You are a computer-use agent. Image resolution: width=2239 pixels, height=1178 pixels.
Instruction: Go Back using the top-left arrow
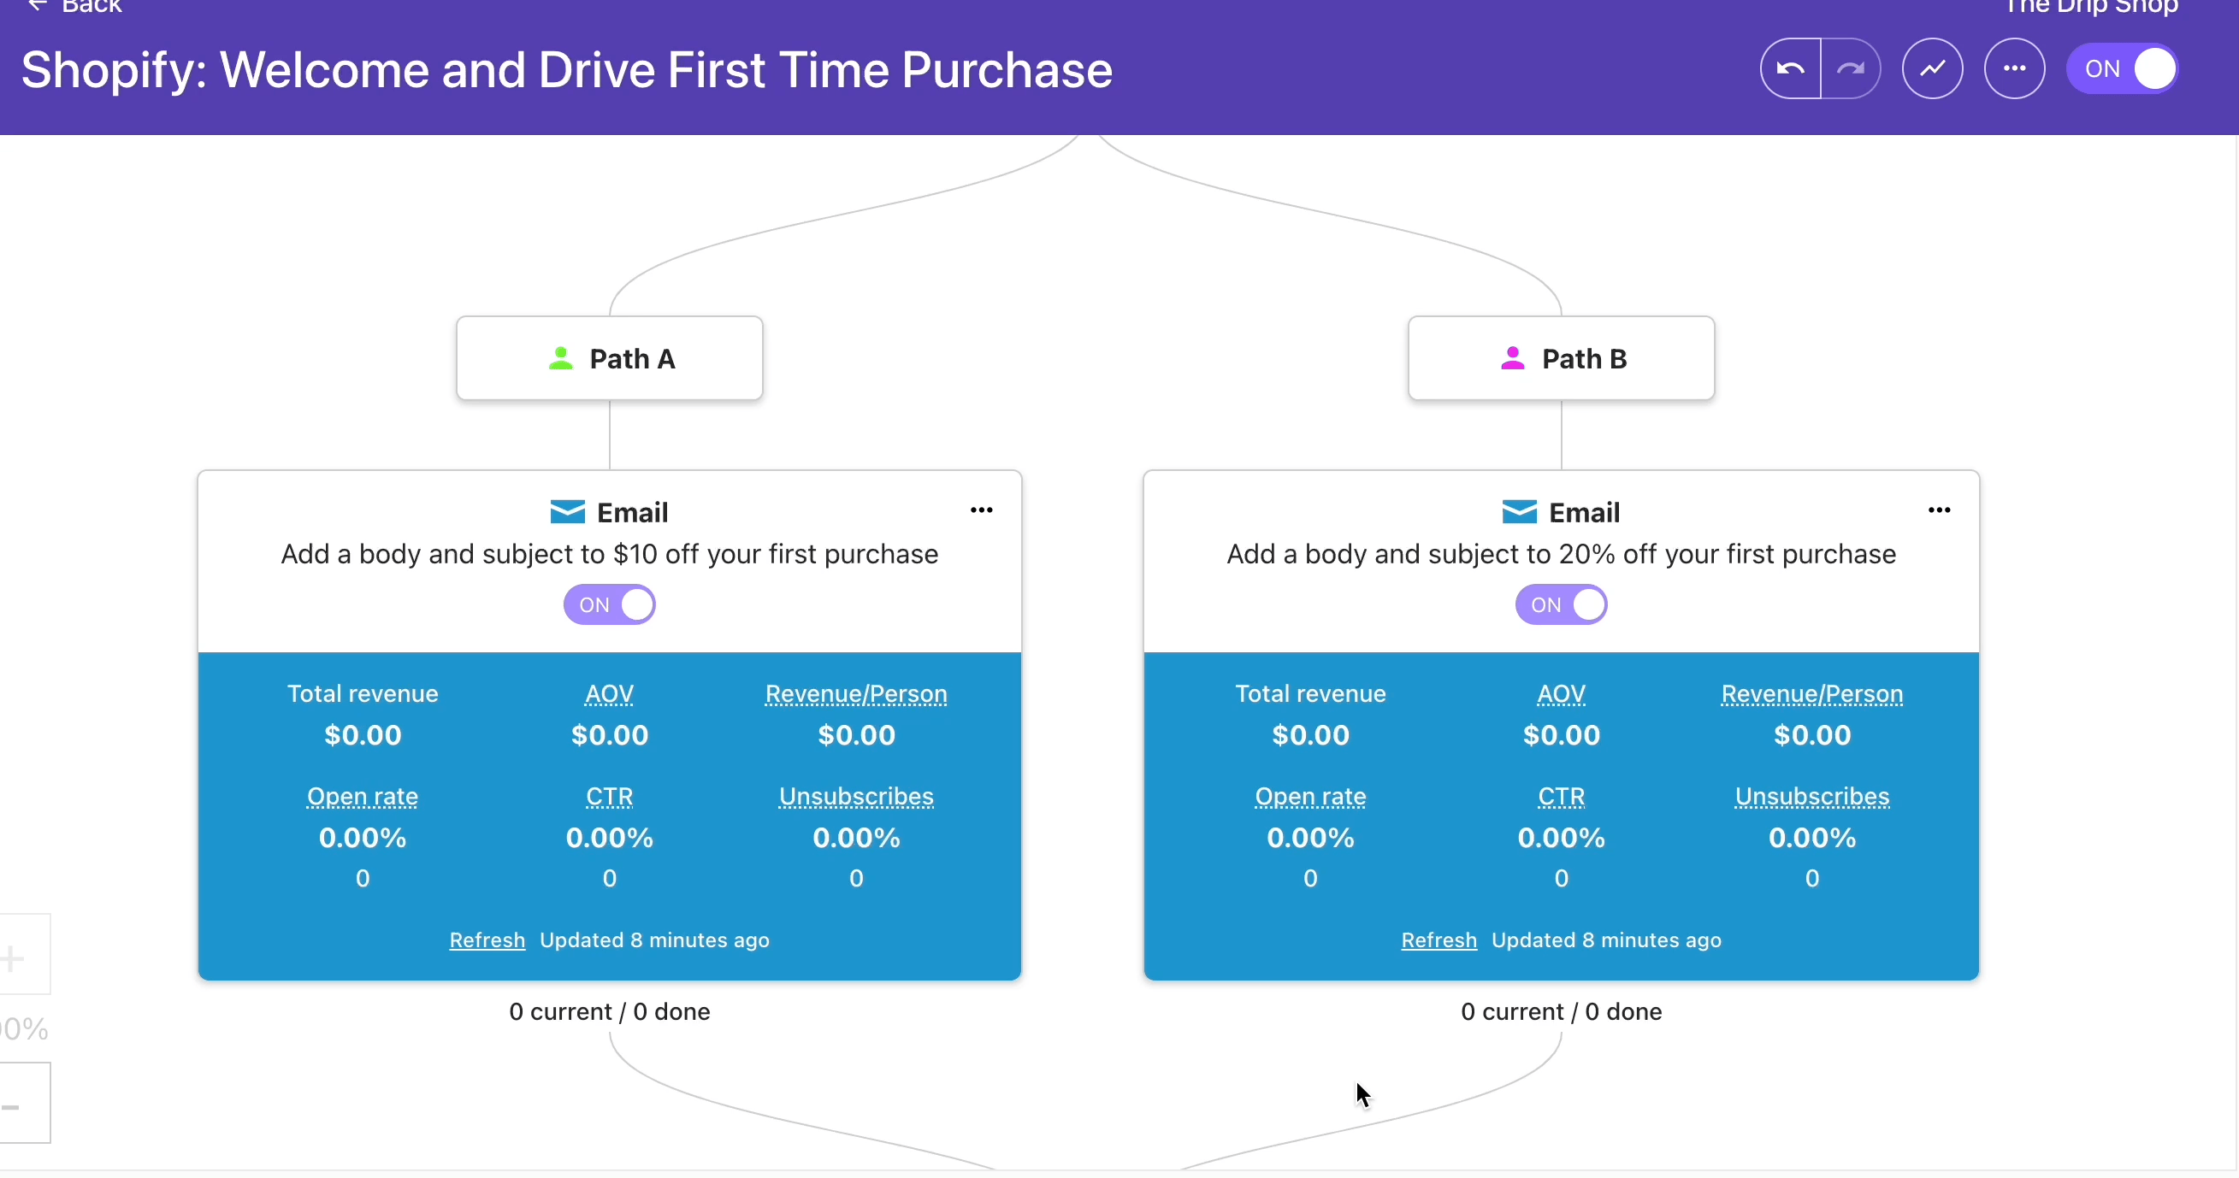[38, 6]
